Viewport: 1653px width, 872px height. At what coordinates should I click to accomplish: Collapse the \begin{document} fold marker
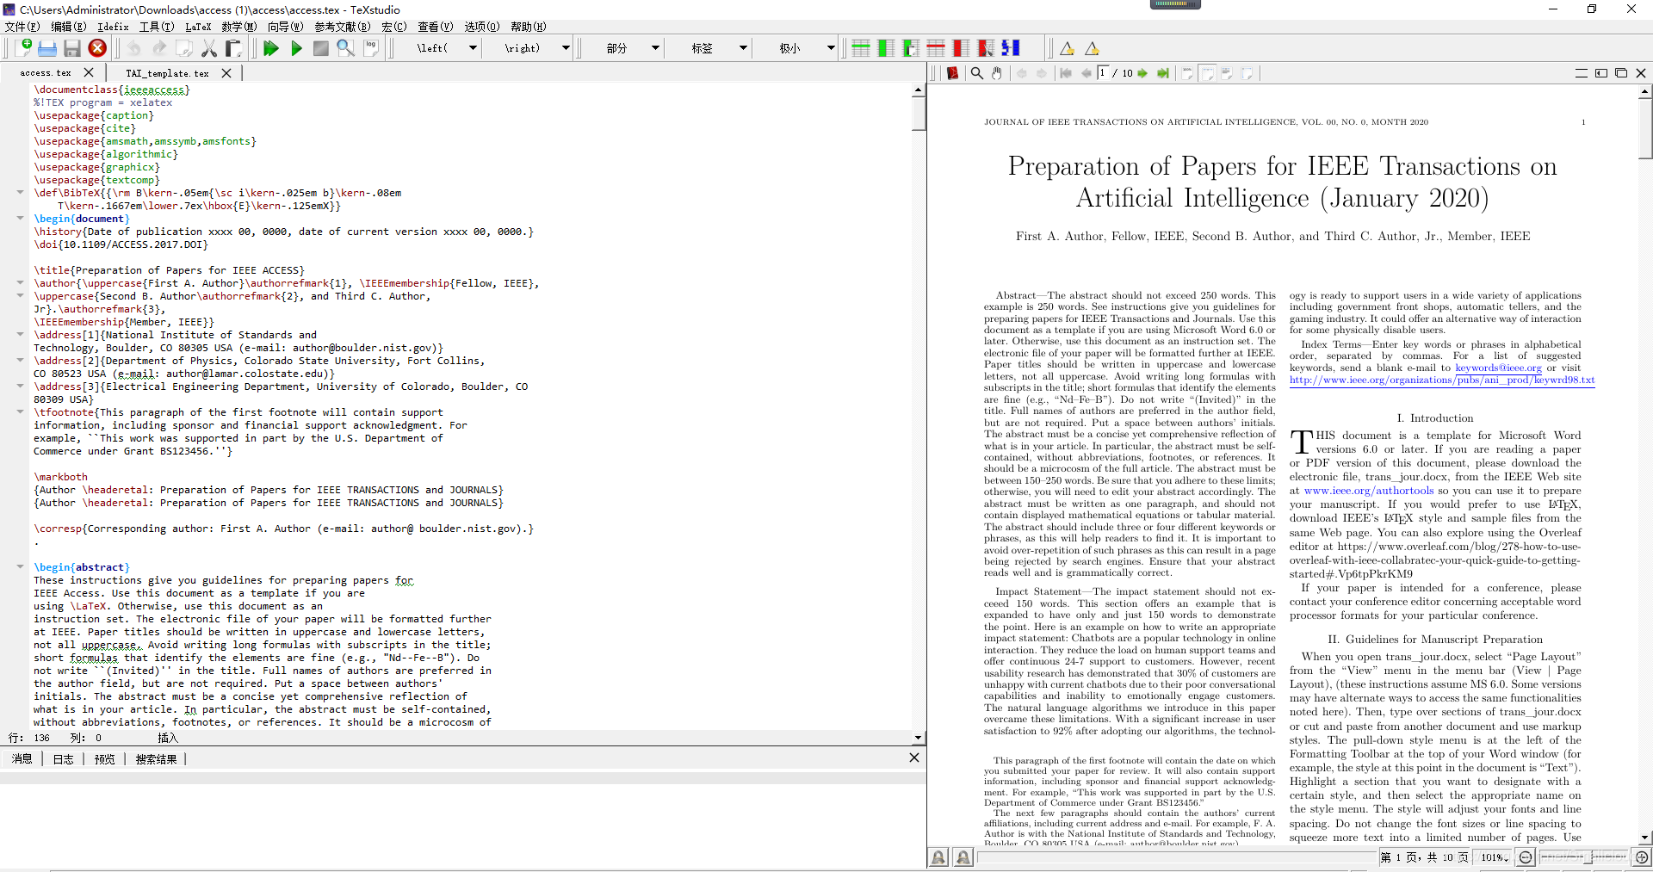pos(20,218)
